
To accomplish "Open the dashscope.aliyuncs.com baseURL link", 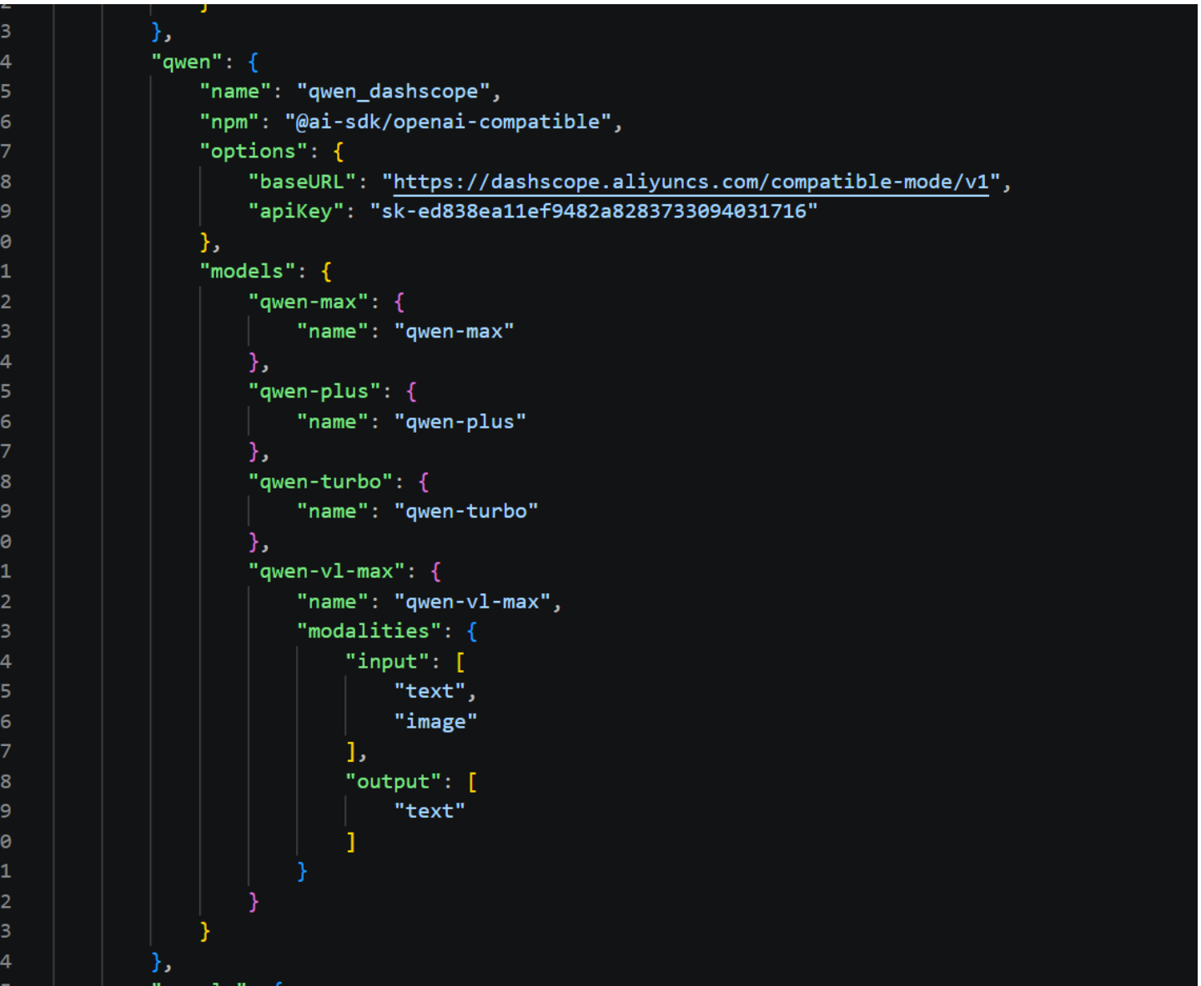I will [691, 182].
